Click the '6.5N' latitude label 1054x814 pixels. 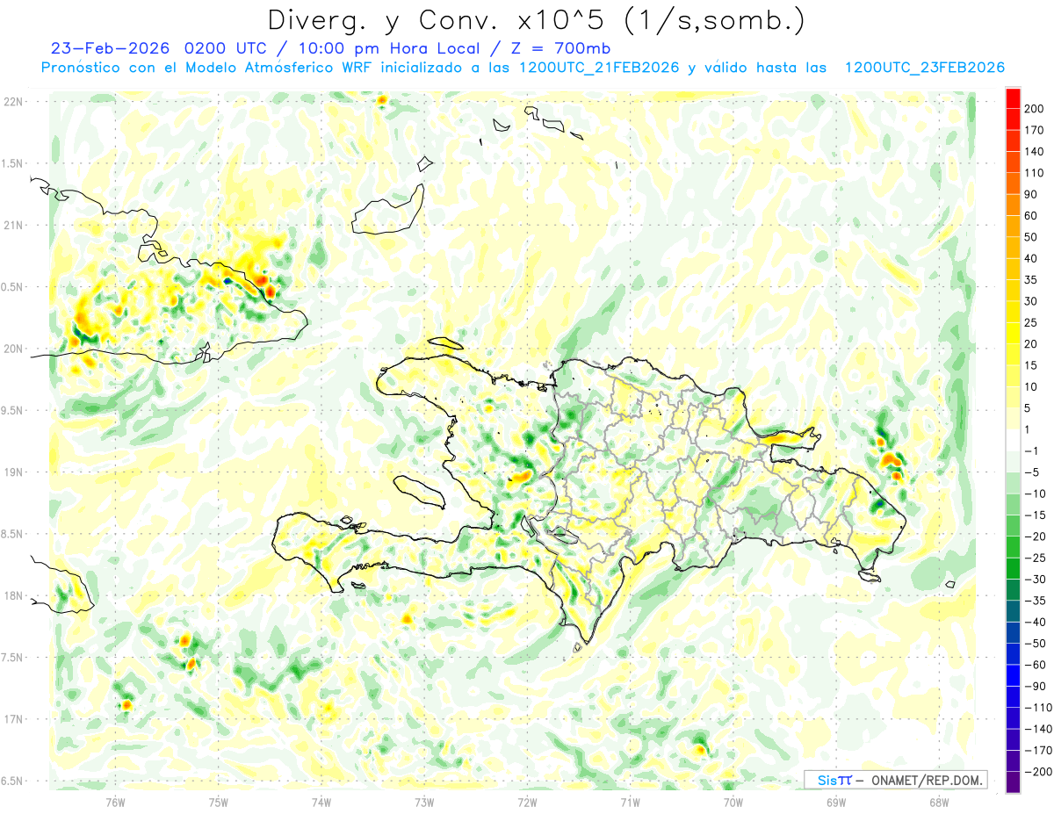(13, 781)
